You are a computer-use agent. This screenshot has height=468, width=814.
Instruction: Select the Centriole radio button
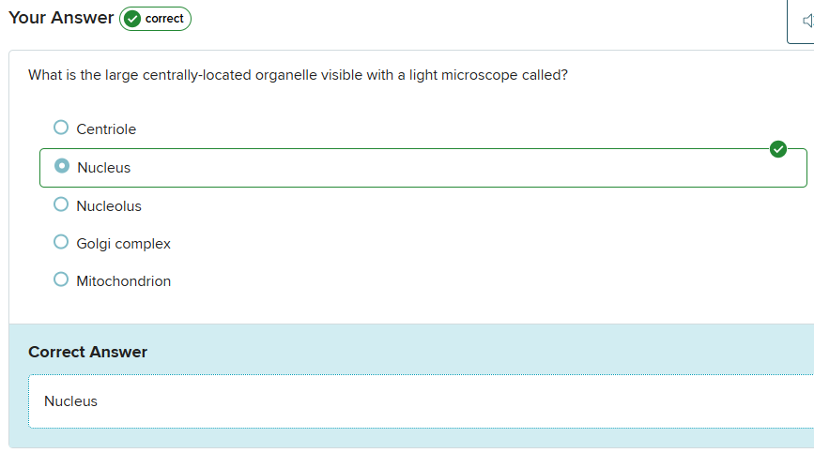(61, 128)
